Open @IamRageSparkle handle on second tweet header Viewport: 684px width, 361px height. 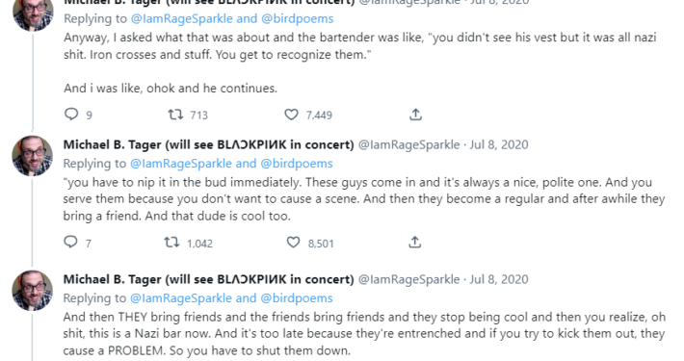pyautogui.click(x=408, y=144)
